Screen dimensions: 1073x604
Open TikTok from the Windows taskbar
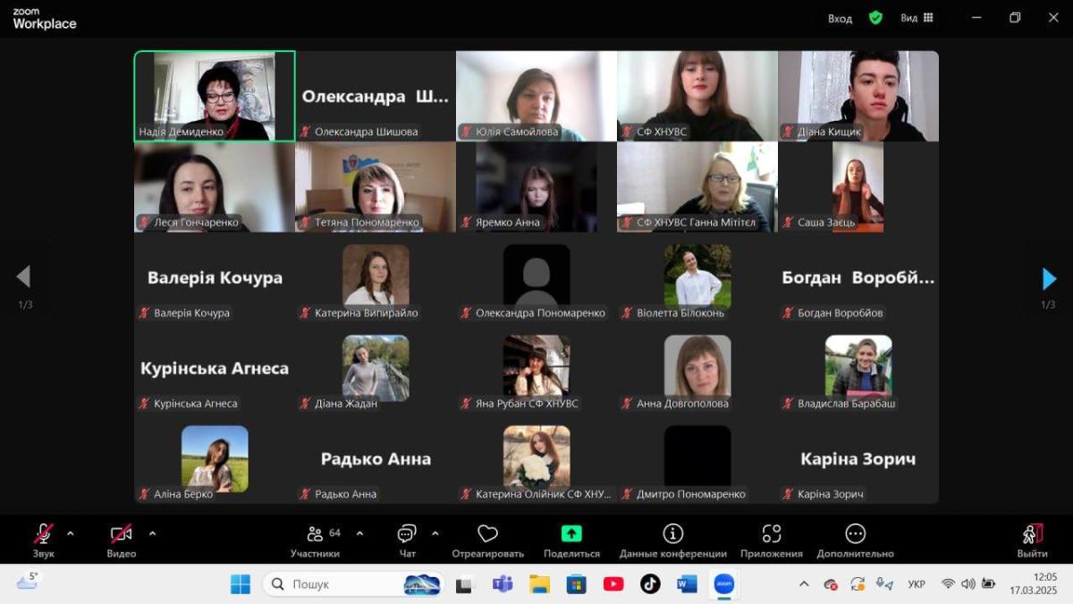pos(650,584)
